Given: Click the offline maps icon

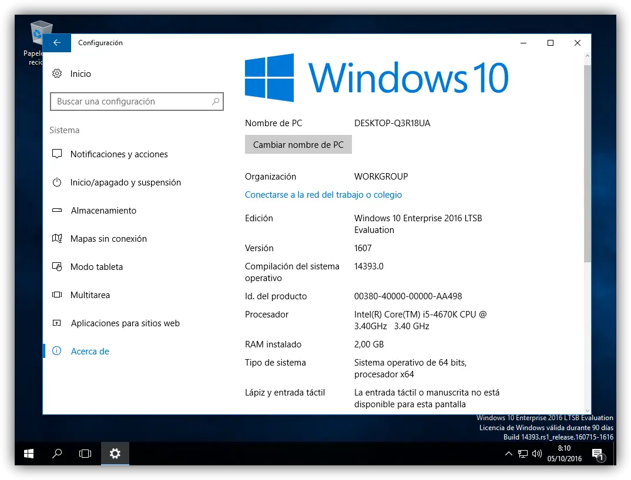Looking at the screenshot, I should tap(57, 238).
